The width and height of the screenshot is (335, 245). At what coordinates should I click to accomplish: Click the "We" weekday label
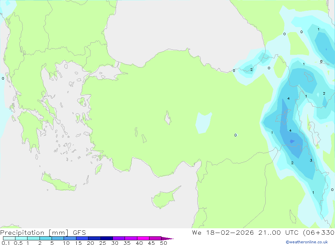click(197, 232)
